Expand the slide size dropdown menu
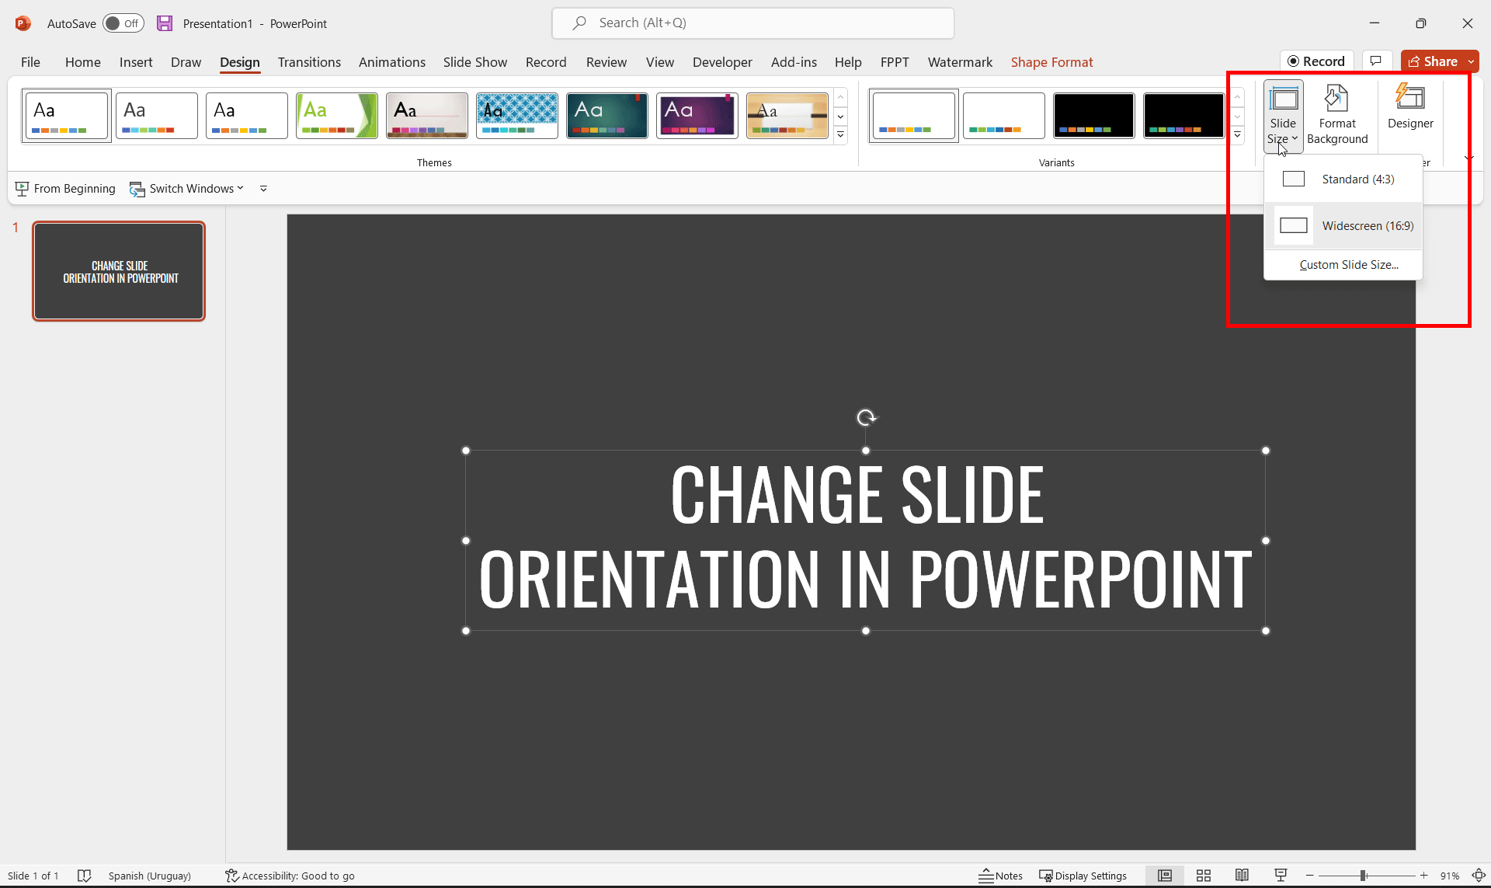This screenshot has width=1491, height=888. [1283, 113]
